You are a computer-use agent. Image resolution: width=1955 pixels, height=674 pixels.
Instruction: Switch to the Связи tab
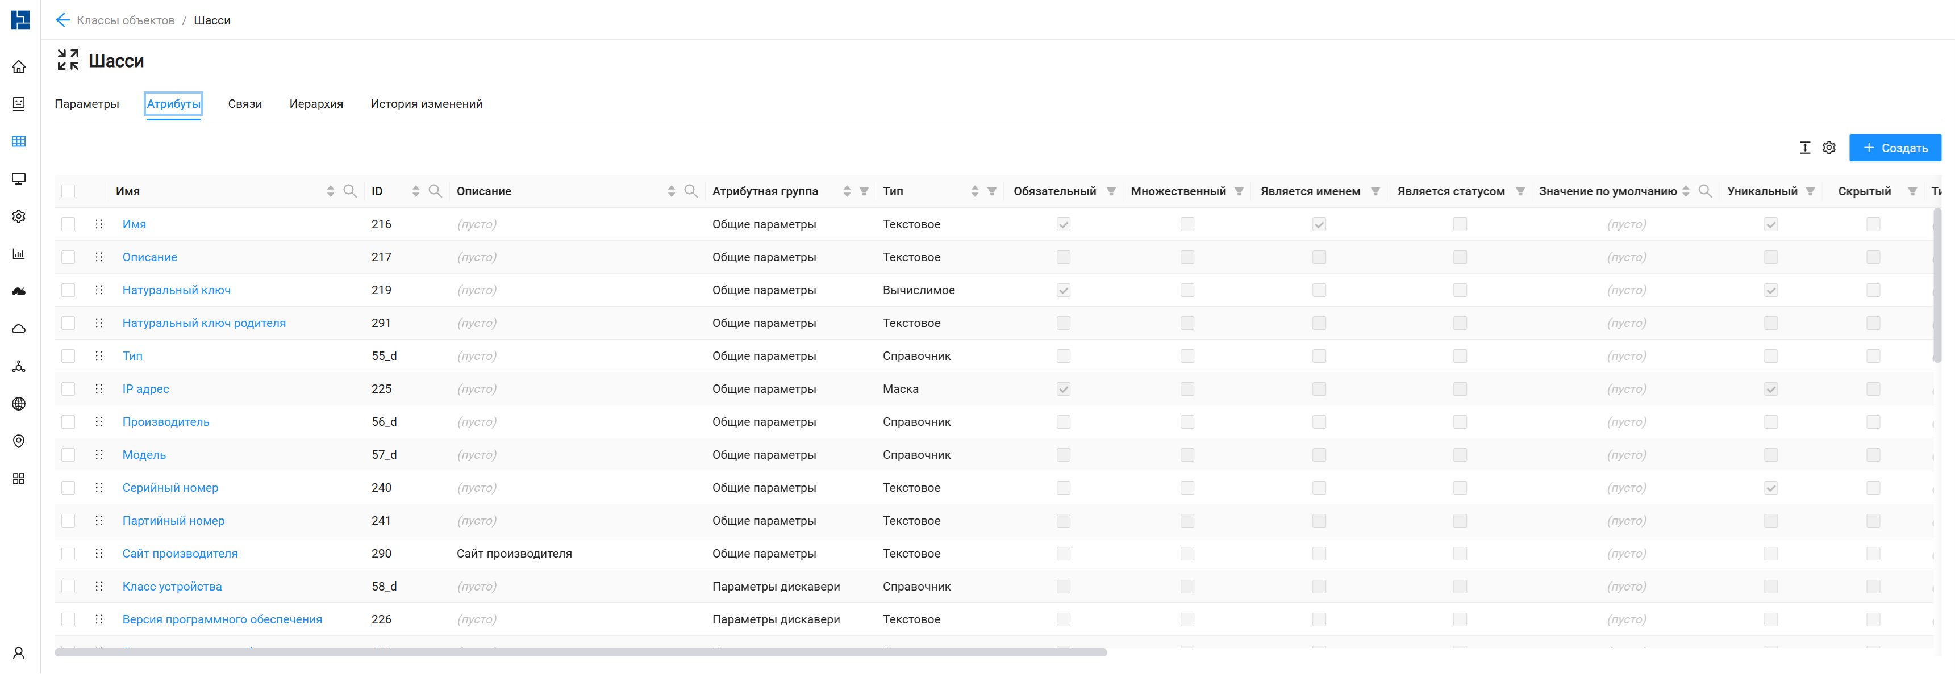tap(244, 104)
